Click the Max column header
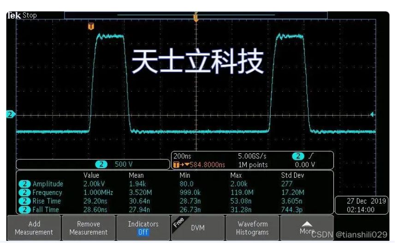The image size is (397, 251). pos(236,175)
